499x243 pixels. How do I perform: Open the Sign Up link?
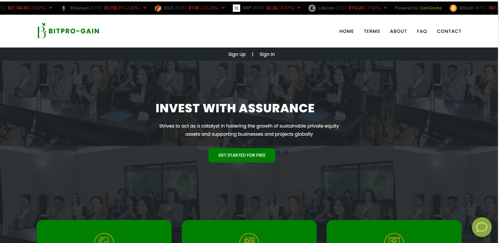[x=237, y=54]
